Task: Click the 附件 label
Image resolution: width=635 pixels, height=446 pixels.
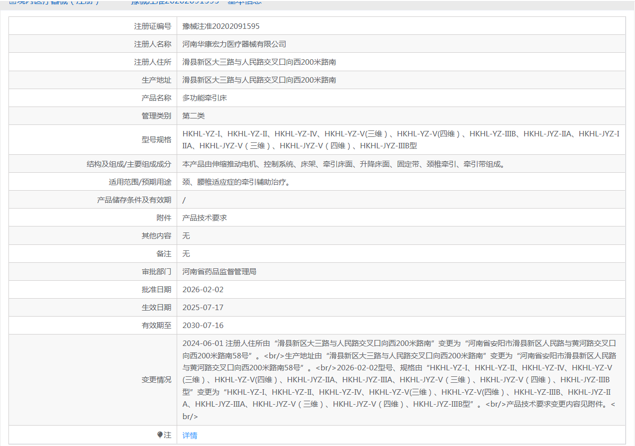Action: pos(164,218)
